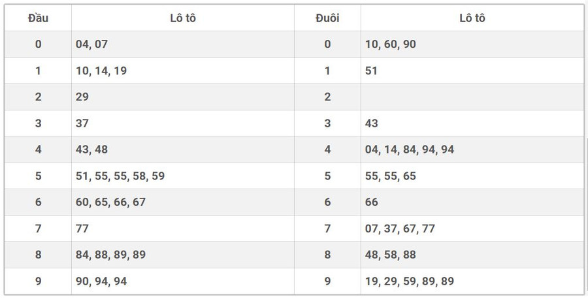Click the cell with "51, 55, 55, 58, 59"
Viewport: 588px width, 299px height.
[120, 176]
